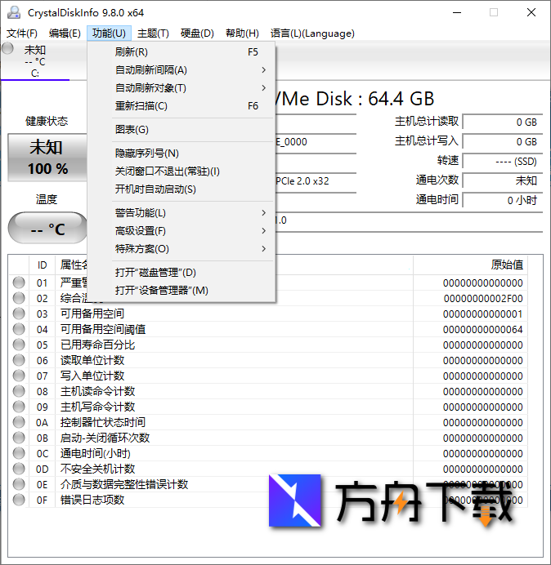Toggle 隐藏序列号(N) option

click(181, 153)
